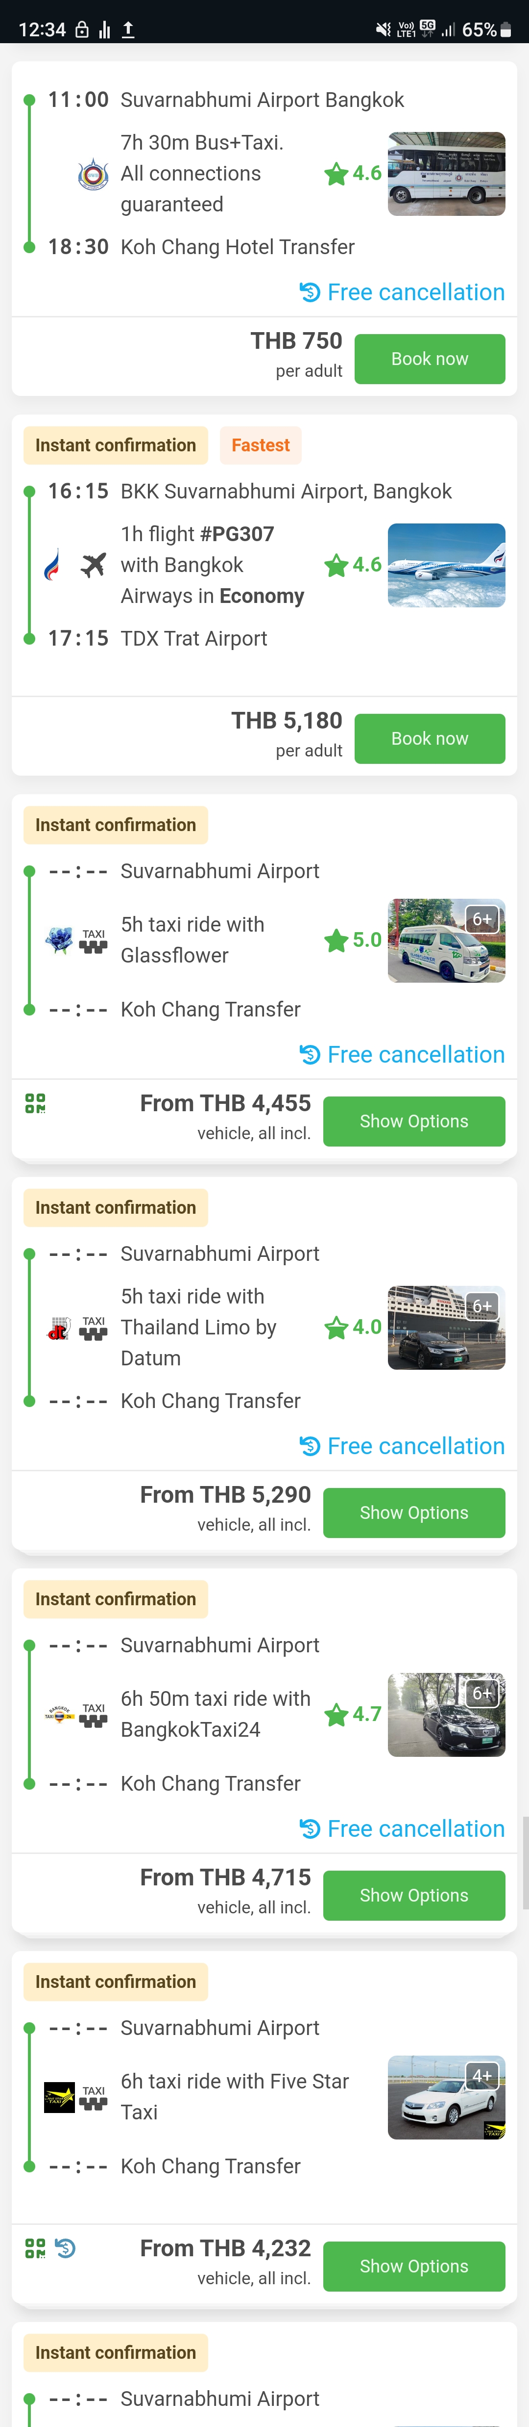Tap the Glassflower operator logo icon

point(59,940)
